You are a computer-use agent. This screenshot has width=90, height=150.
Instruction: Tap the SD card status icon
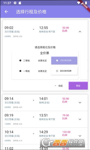click(x=20, y=3)
